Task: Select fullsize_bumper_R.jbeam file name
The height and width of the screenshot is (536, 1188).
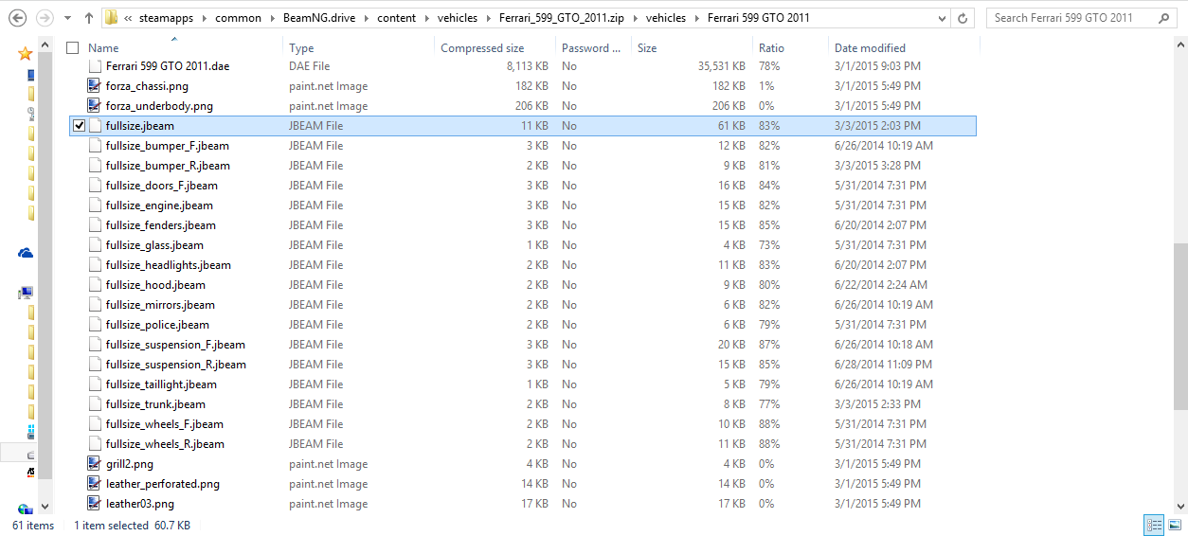Action: click(x=168, y=166)
